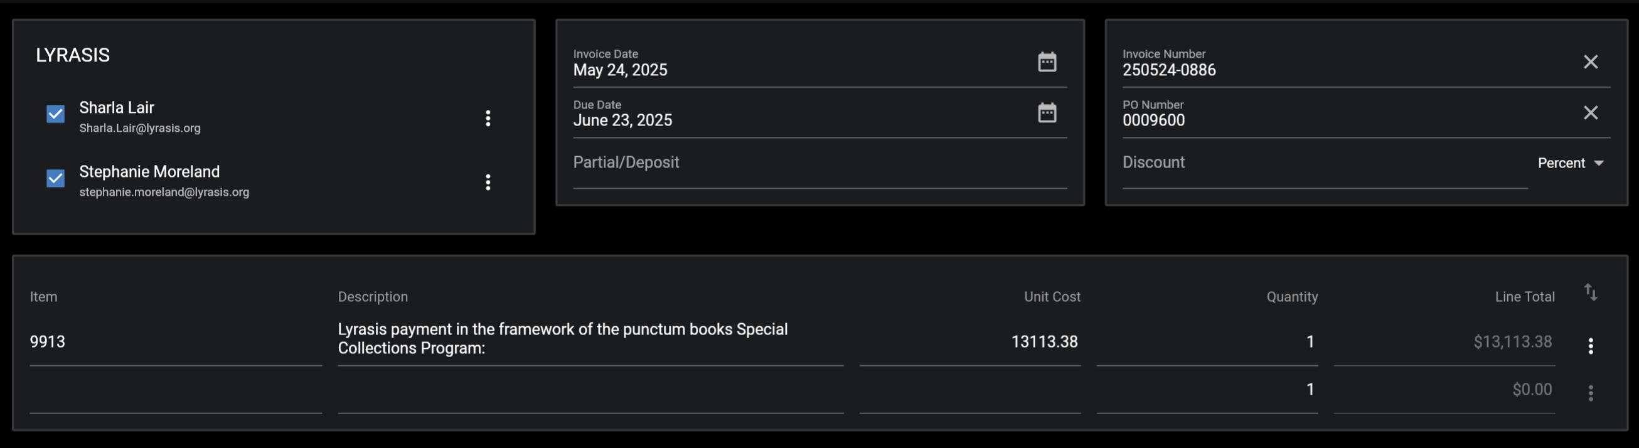Open the Due Date calendar picker
This screenshot has width=1639, height=448.
(1047, 113)
